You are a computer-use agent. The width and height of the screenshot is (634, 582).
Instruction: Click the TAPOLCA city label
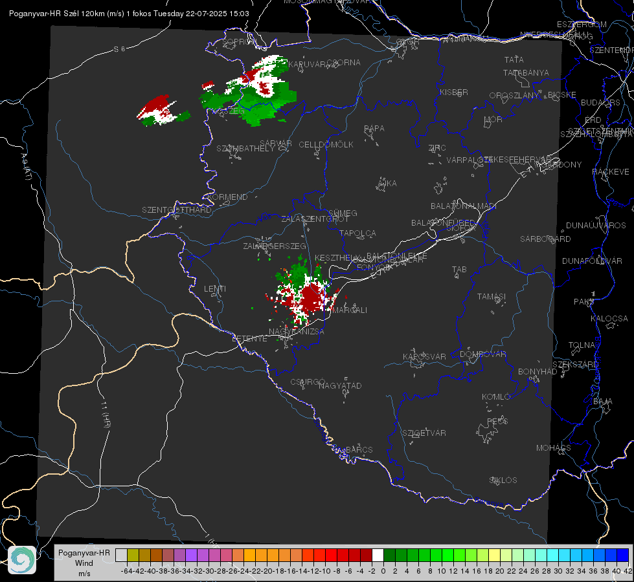click(357, 233)
